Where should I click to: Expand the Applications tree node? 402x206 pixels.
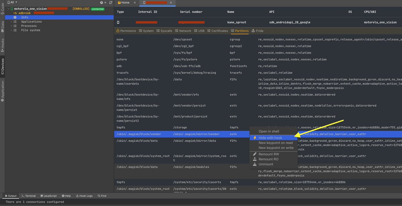11,21
